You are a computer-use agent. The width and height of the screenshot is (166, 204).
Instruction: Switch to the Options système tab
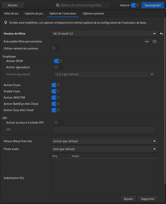click(93, 14)
